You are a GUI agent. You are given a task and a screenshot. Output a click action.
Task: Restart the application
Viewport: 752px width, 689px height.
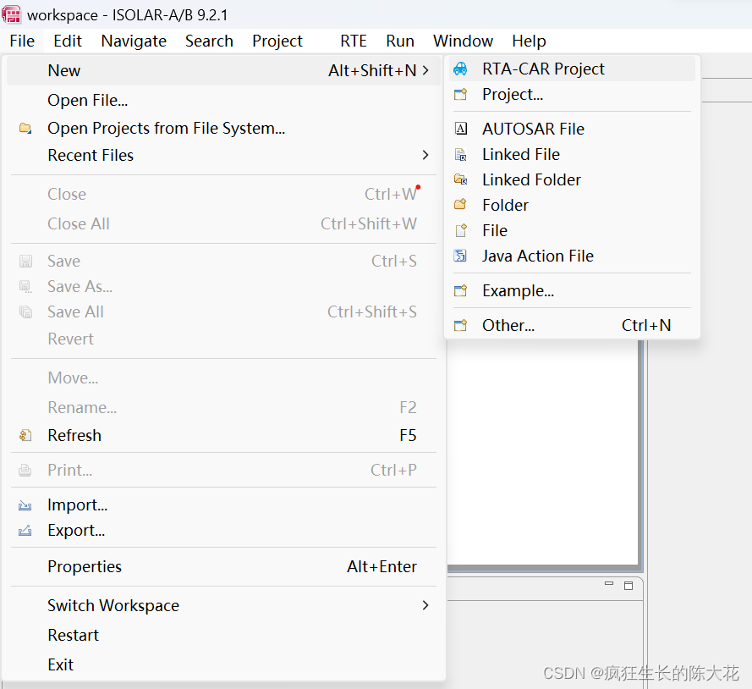click(73, 635)
